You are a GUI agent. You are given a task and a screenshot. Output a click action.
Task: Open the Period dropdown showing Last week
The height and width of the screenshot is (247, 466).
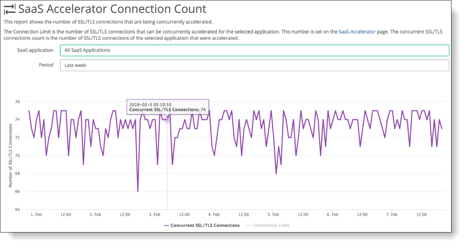[x=255, y=65]
